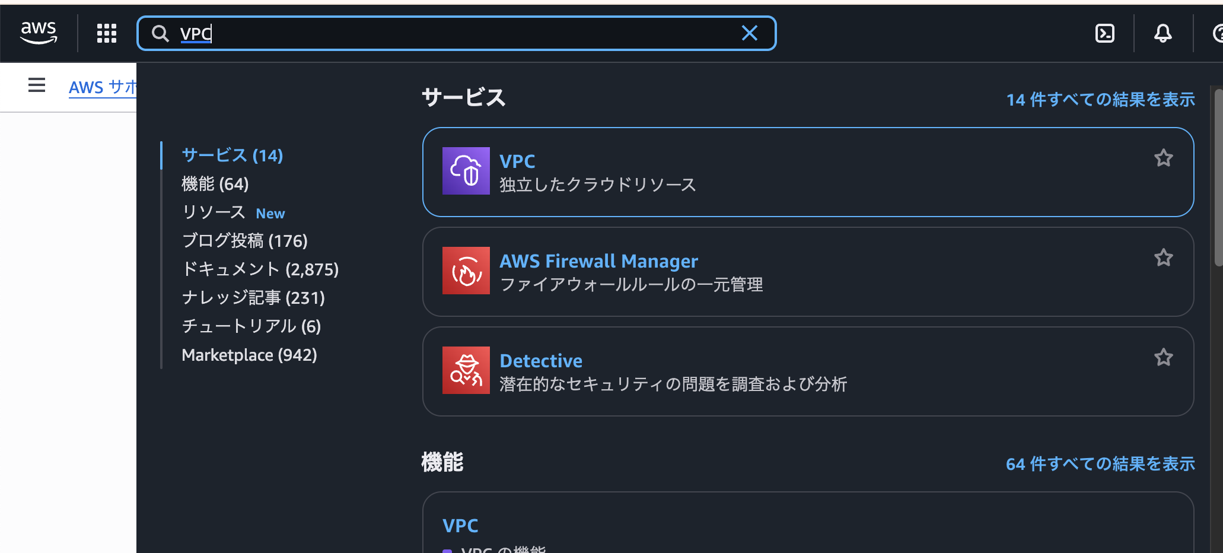The height and width of the screenshot is (553, 1223).
Task: Click the VPC service icon
Action: click(x=466, y=171)
